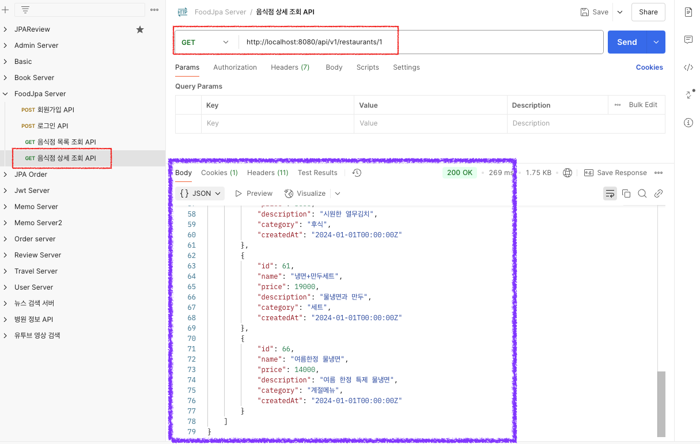Open the request info icon

tap(688, 123)
